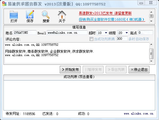
Task: Expand the 线程 threads dropdown
Action: (127, 33)
